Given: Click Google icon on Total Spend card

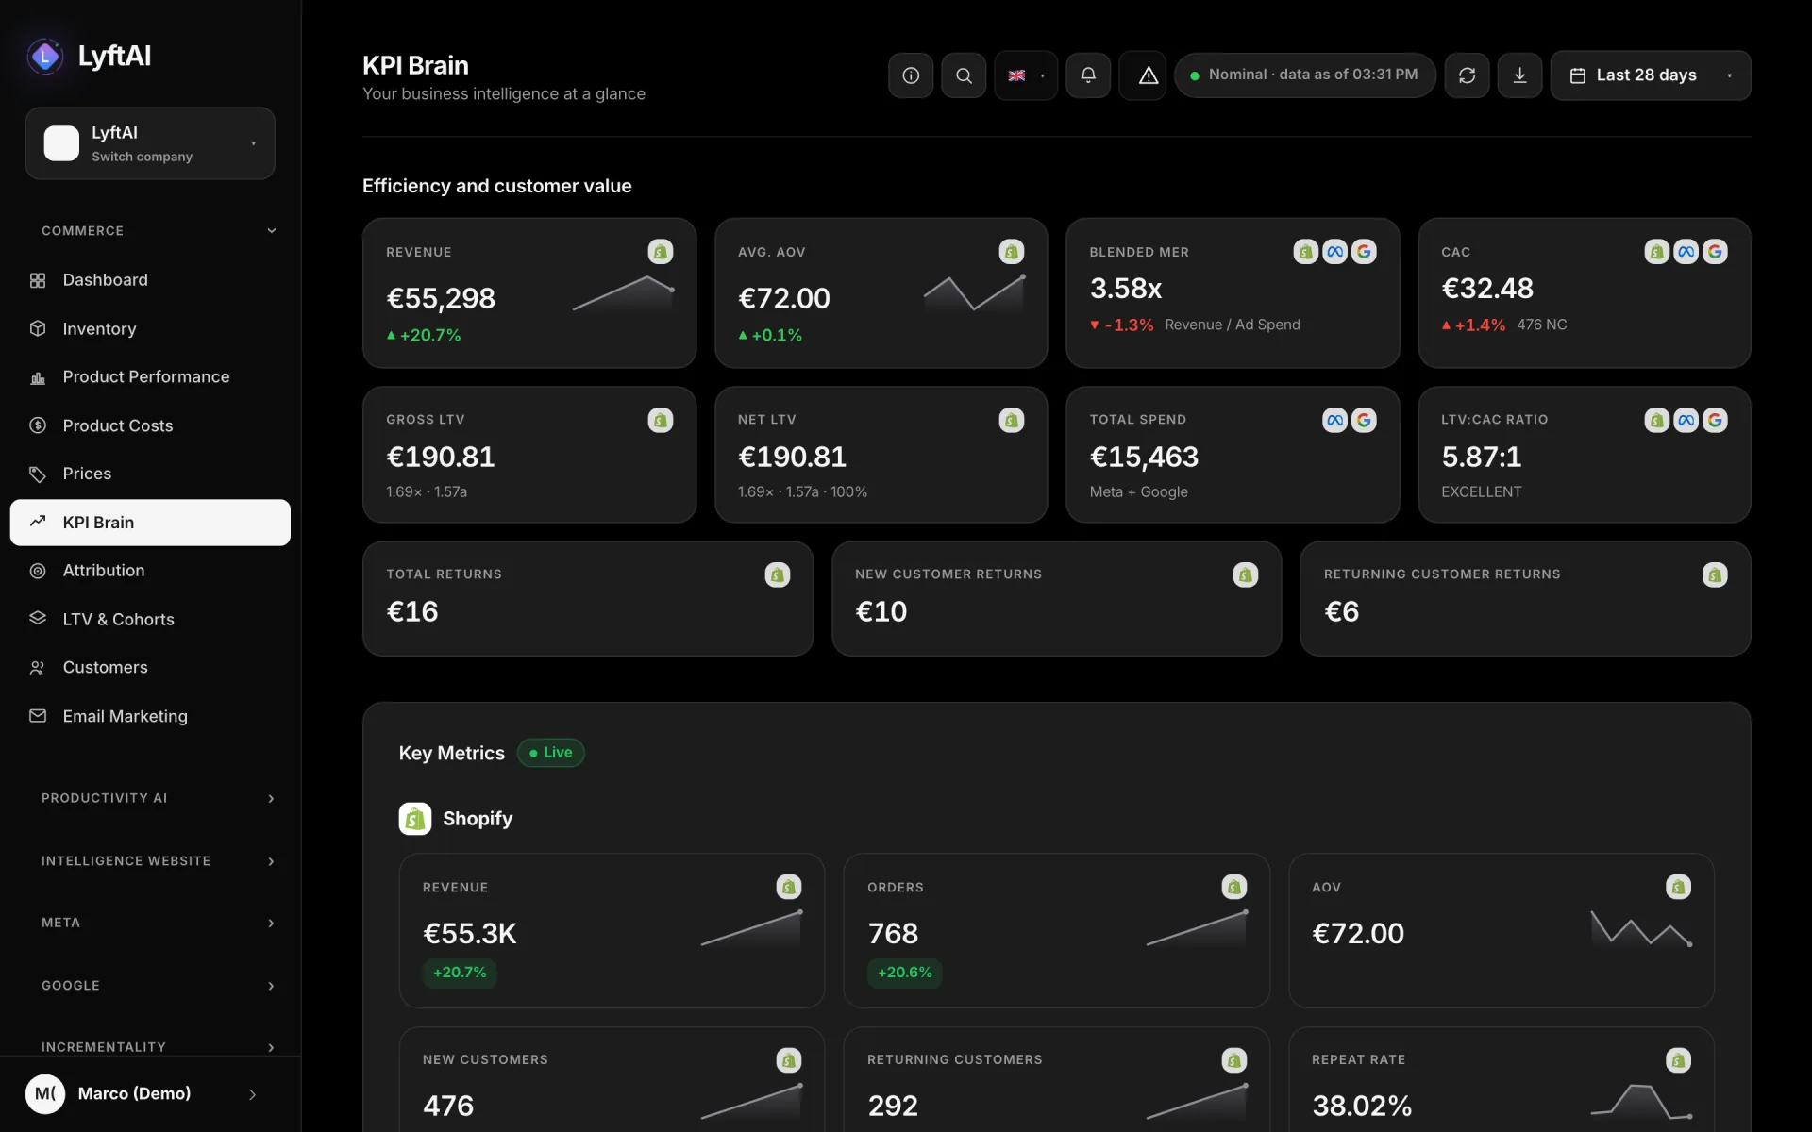Looking at the screenshot, I should (1364, 421).
